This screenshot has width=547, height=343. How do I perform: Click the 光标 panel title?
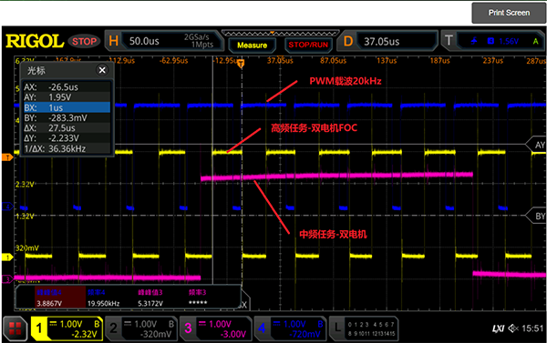[x=36, y=71]
